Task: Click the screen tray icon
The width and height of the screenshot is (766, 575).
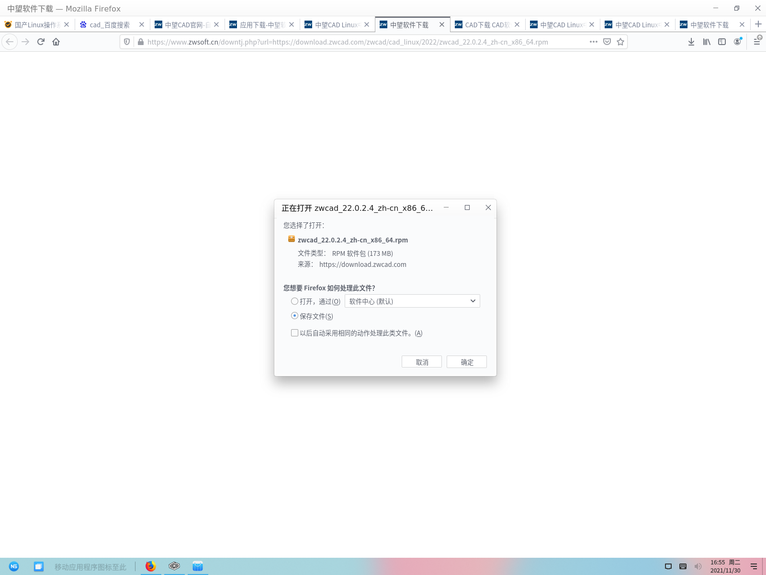Action: (668, 566)
